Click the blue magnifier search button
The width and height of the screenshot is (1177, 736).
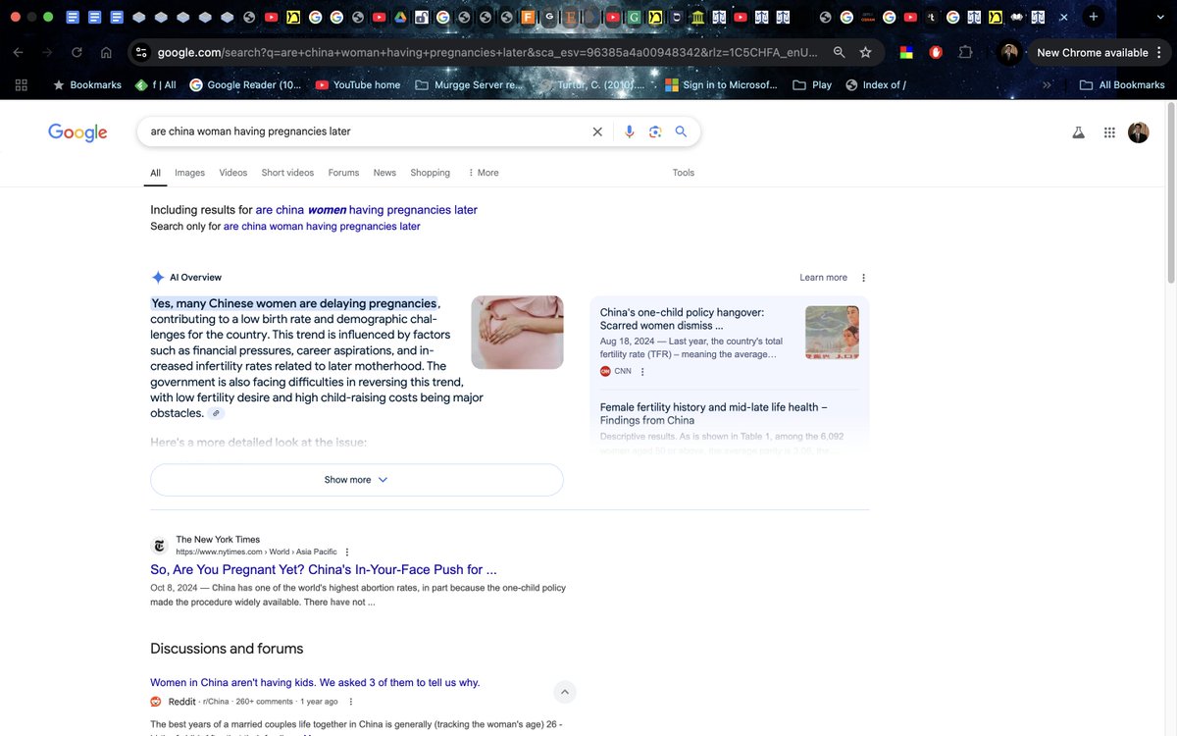click(x=681, y=131)
